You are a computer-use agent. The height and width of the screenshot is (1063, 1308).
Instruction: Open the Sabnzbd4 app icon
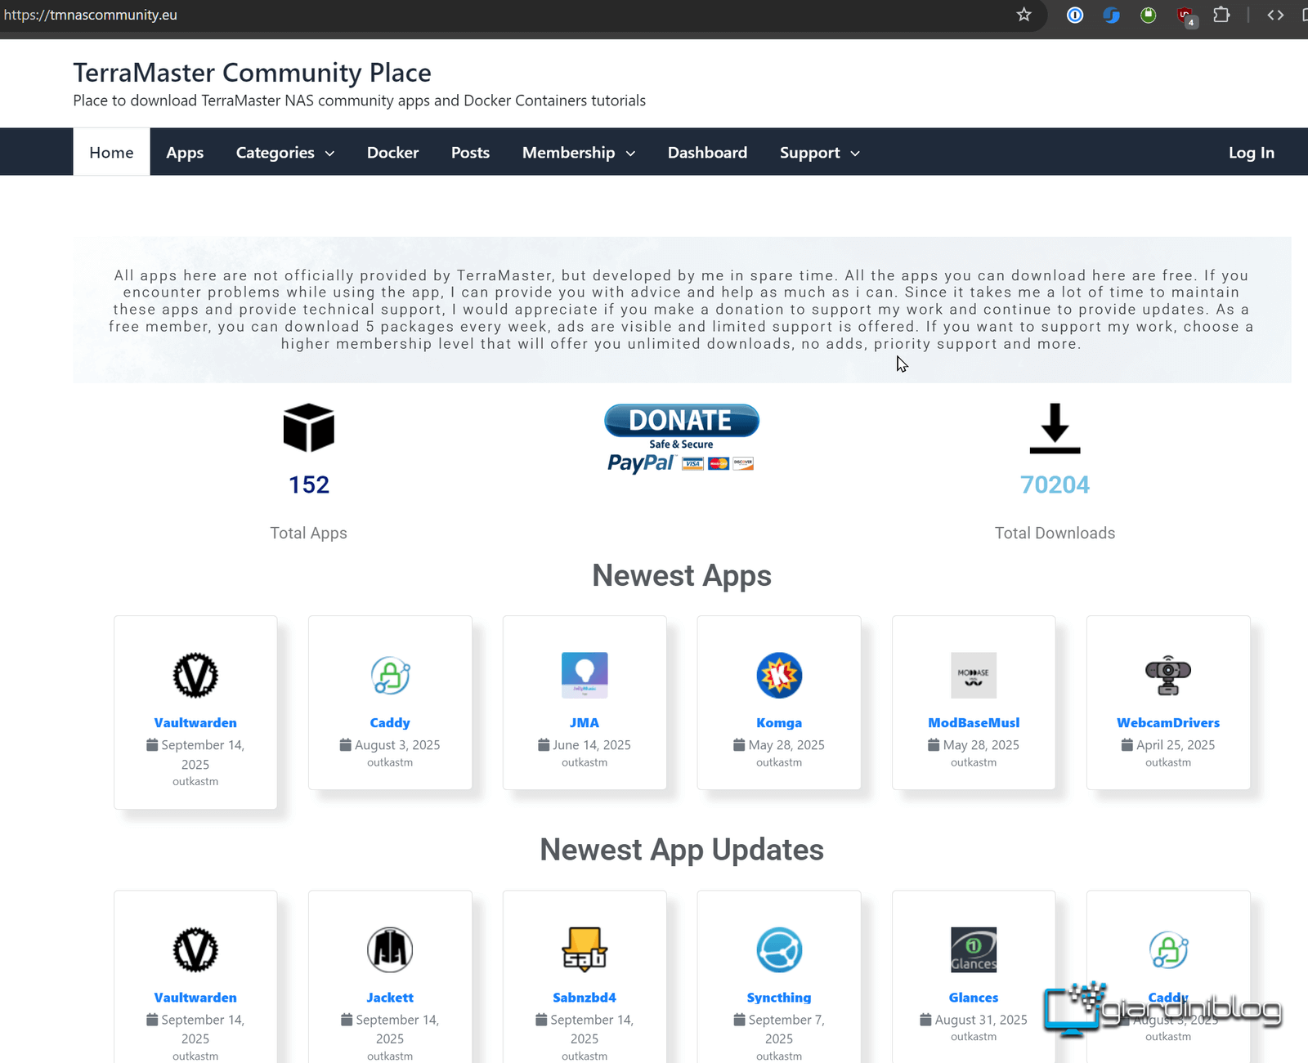pyautogui.click(x=585, y=949)
